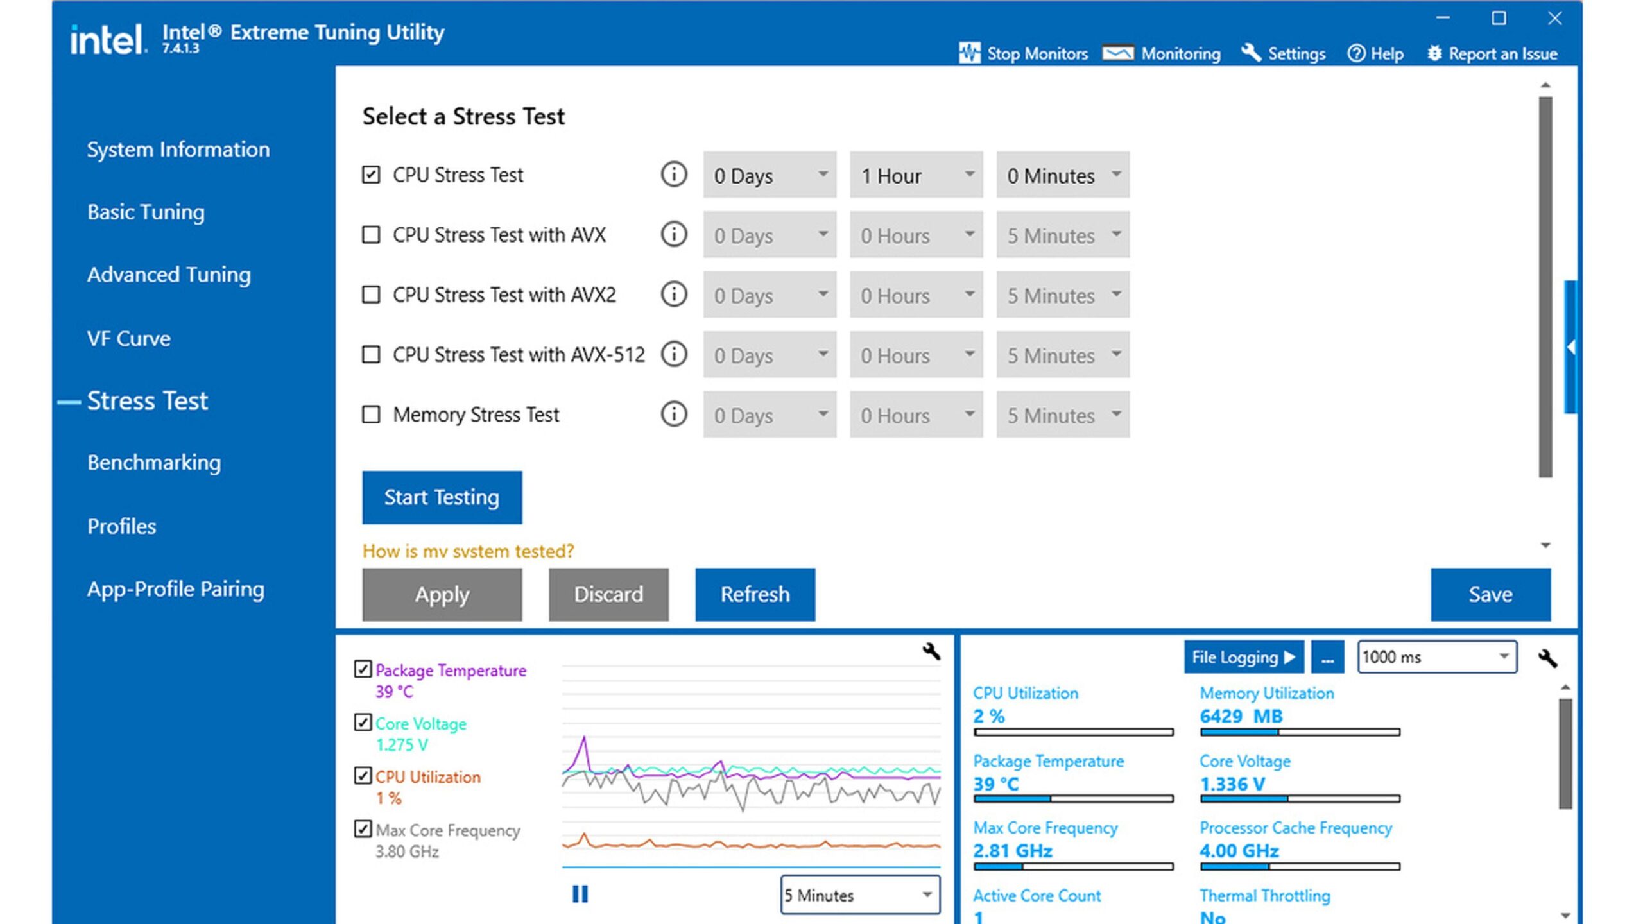The width and height of the screenshot is (1643, 924).
Task: Open graph settings via wrench icon
Action: pos(931,652)
